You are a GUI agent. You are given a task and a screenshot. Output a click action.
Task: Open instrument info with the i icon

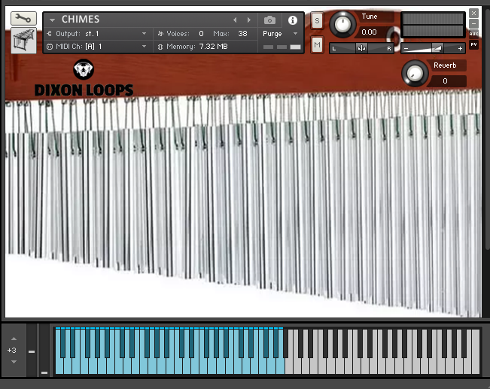point(293,20)
